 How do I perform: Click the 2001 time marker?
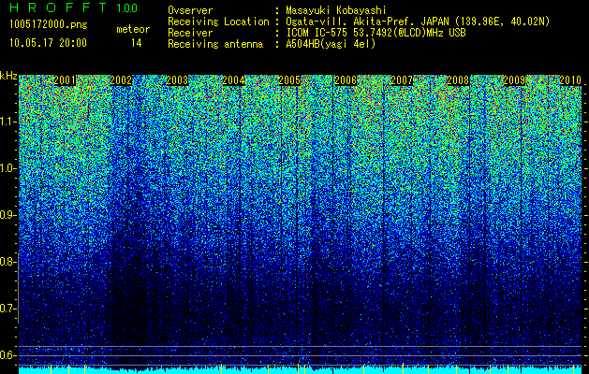[x=65, y=80]
